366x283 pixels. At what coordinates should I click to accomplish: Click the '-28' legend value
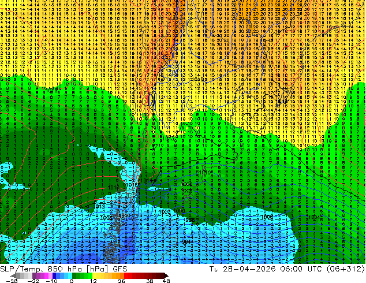click(x=12, y=281)
